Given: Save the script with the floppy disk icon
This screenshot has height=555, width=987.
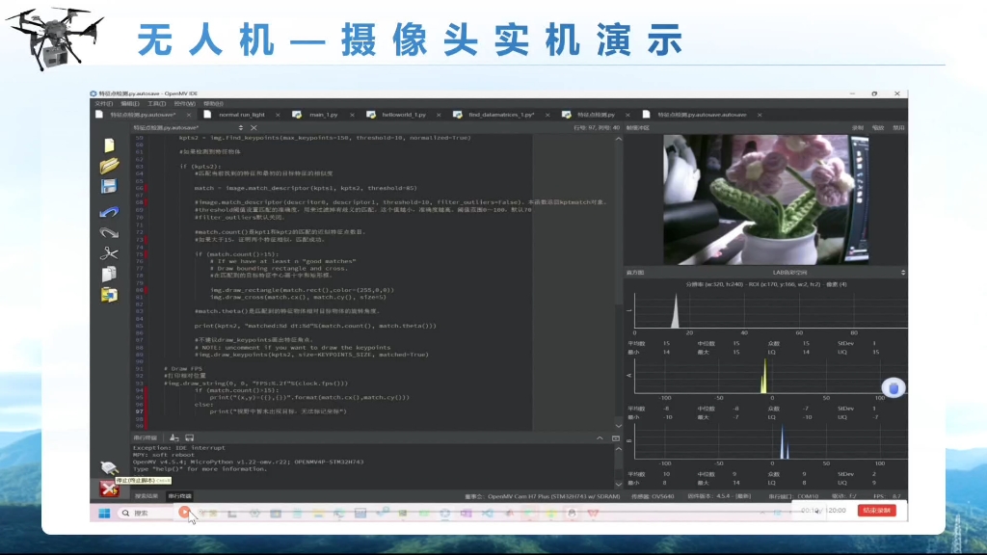Looking at the screenshot, I should click(109, 186).
